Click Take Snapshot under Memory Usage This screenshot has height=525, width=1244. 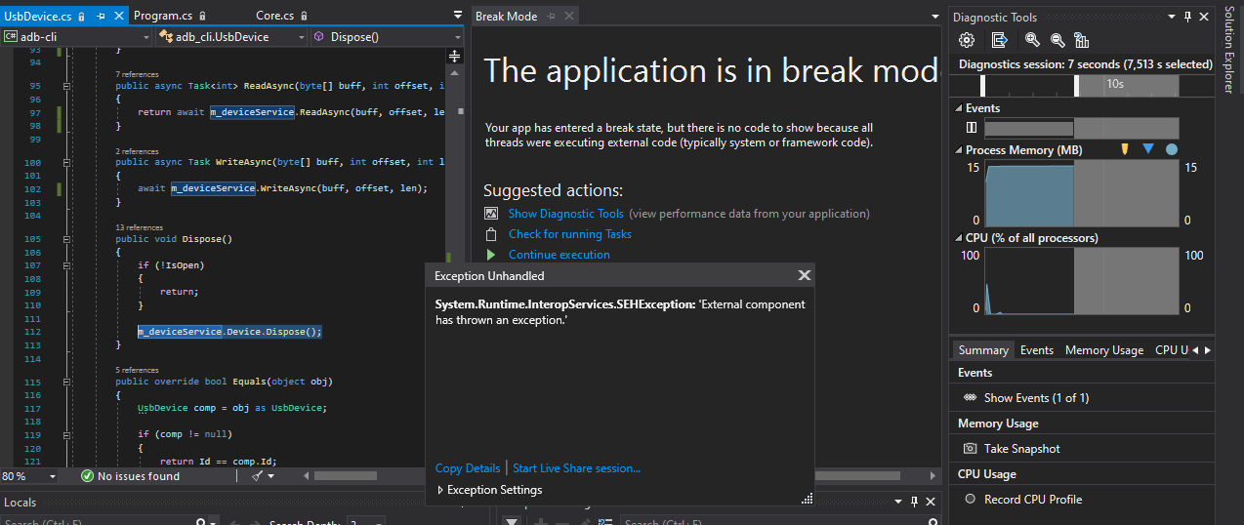[x=1022, y=449]
